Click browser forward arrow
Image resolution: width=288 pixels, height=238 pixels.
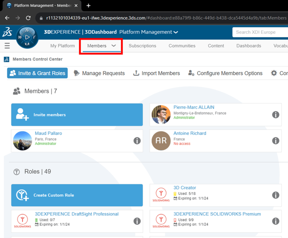tap(18, 18)
